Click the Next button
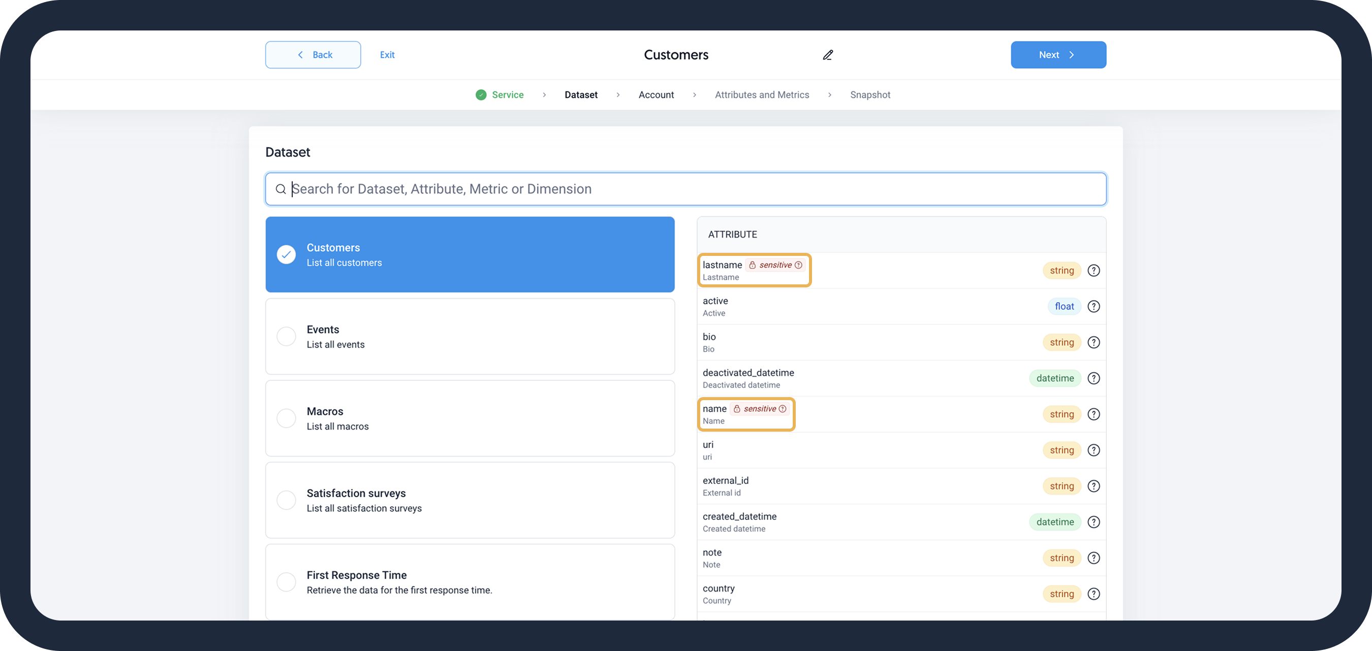The height and width of the screenshot is (651, 1372). click(1058, 55)
